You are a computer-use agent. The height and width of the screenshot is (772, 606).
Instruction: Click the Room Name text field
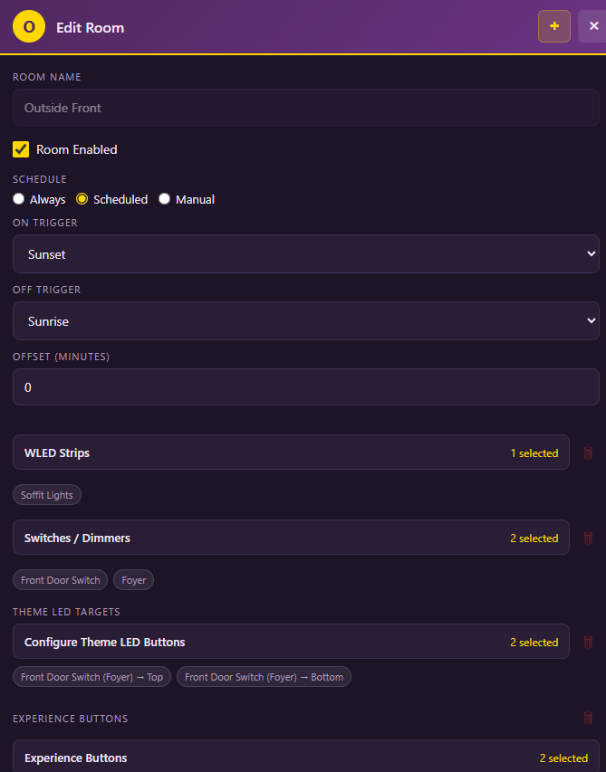(x=305, y=108)
